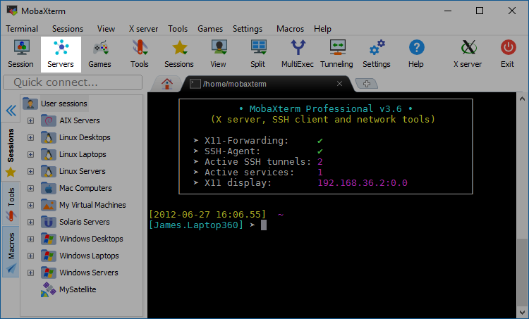Open the X server menu
This screenshot has height=319, width=529.
143,29
